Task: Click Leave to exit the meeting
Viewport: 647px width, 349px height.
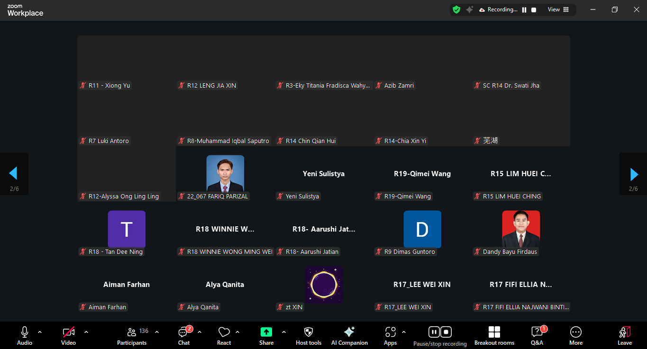Action: [x=624, y=335]
